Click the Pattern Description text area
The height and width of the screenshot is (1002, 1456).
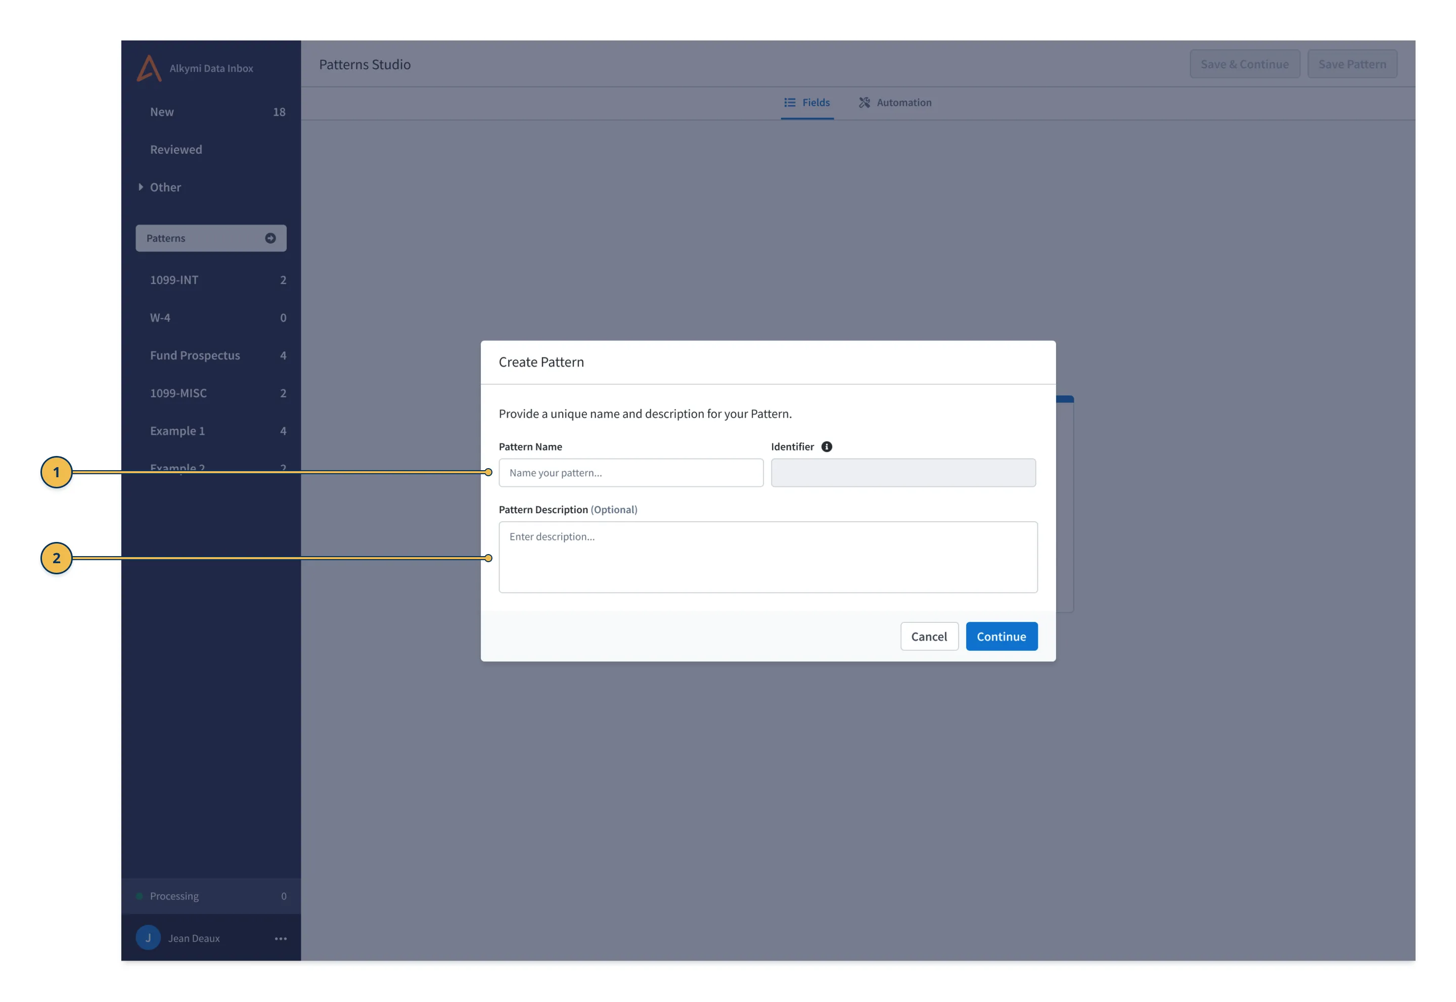[768, 558]
